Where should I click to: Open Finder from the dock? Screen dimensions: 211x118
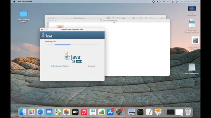click(23, 112)
